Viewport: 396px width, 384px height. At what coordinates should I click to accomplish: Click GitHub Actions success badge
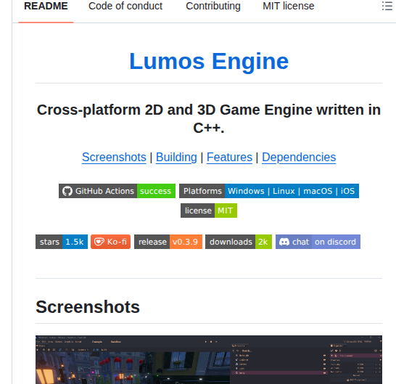tap(117, 191)
